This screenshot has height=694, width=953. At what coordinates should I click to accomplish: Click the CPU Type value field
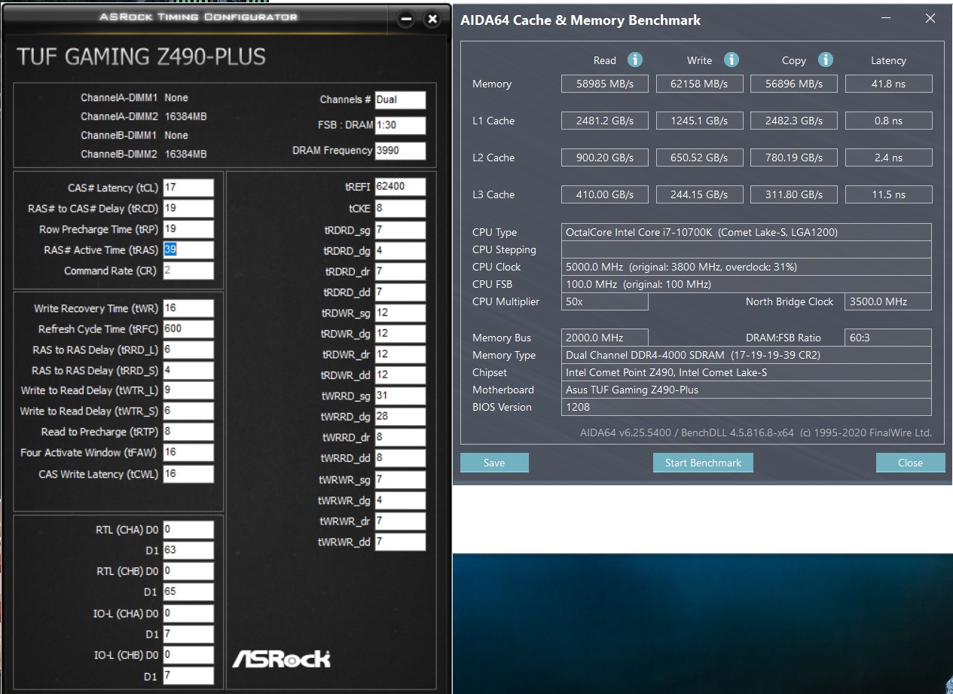[x=747, y=232]
